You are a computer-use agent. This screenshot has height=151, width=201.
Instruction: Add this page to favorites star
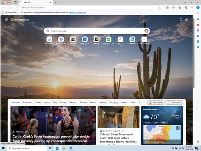click(x=160, y=8)
